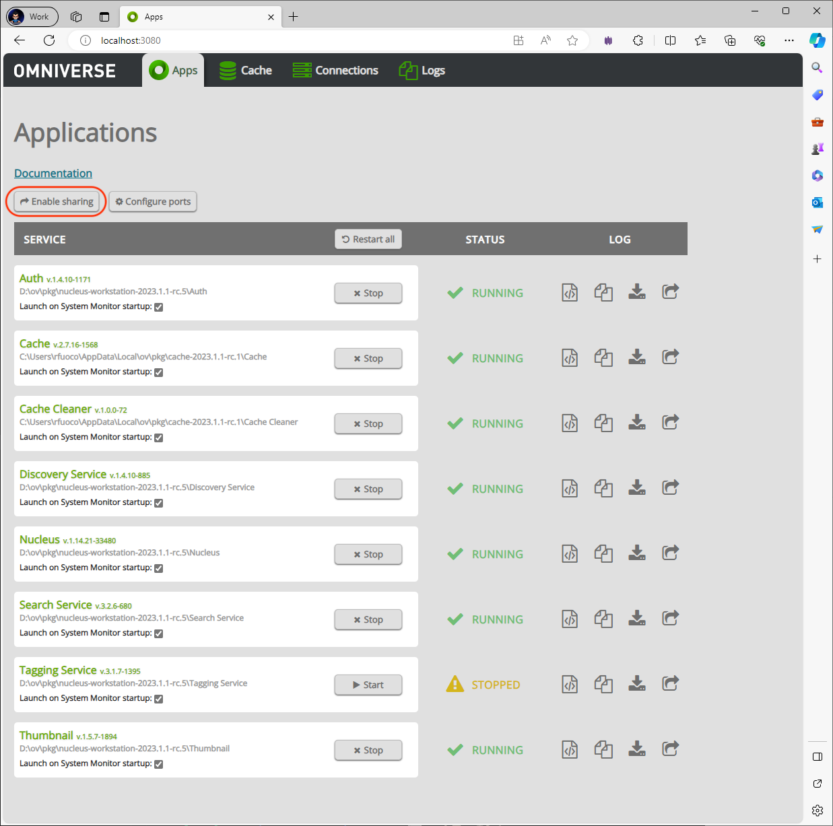Viewport: 833px width, 826px height.
Task: Click the Enable sharing button
Action: [57, 201]
